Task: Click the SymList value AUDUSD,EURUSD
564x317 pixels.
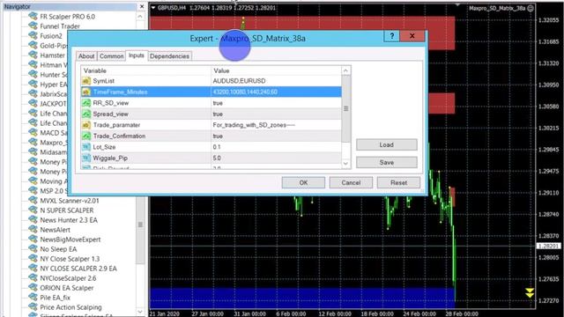Action: 239,81
